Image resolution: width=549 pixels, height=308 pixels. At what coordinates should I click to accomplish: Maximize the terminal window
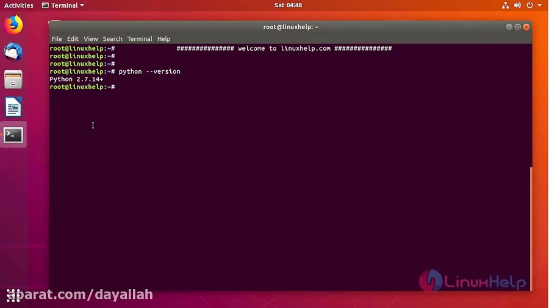coord(517,27)
